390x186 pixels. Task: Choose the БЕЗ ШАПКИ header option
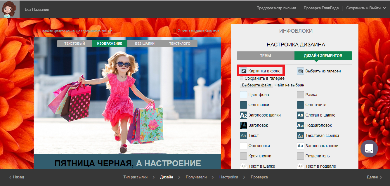145,44
